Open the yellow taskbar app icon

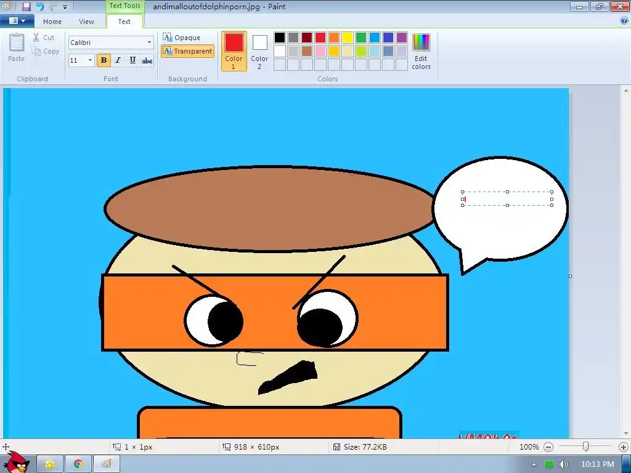pos(50,464)
